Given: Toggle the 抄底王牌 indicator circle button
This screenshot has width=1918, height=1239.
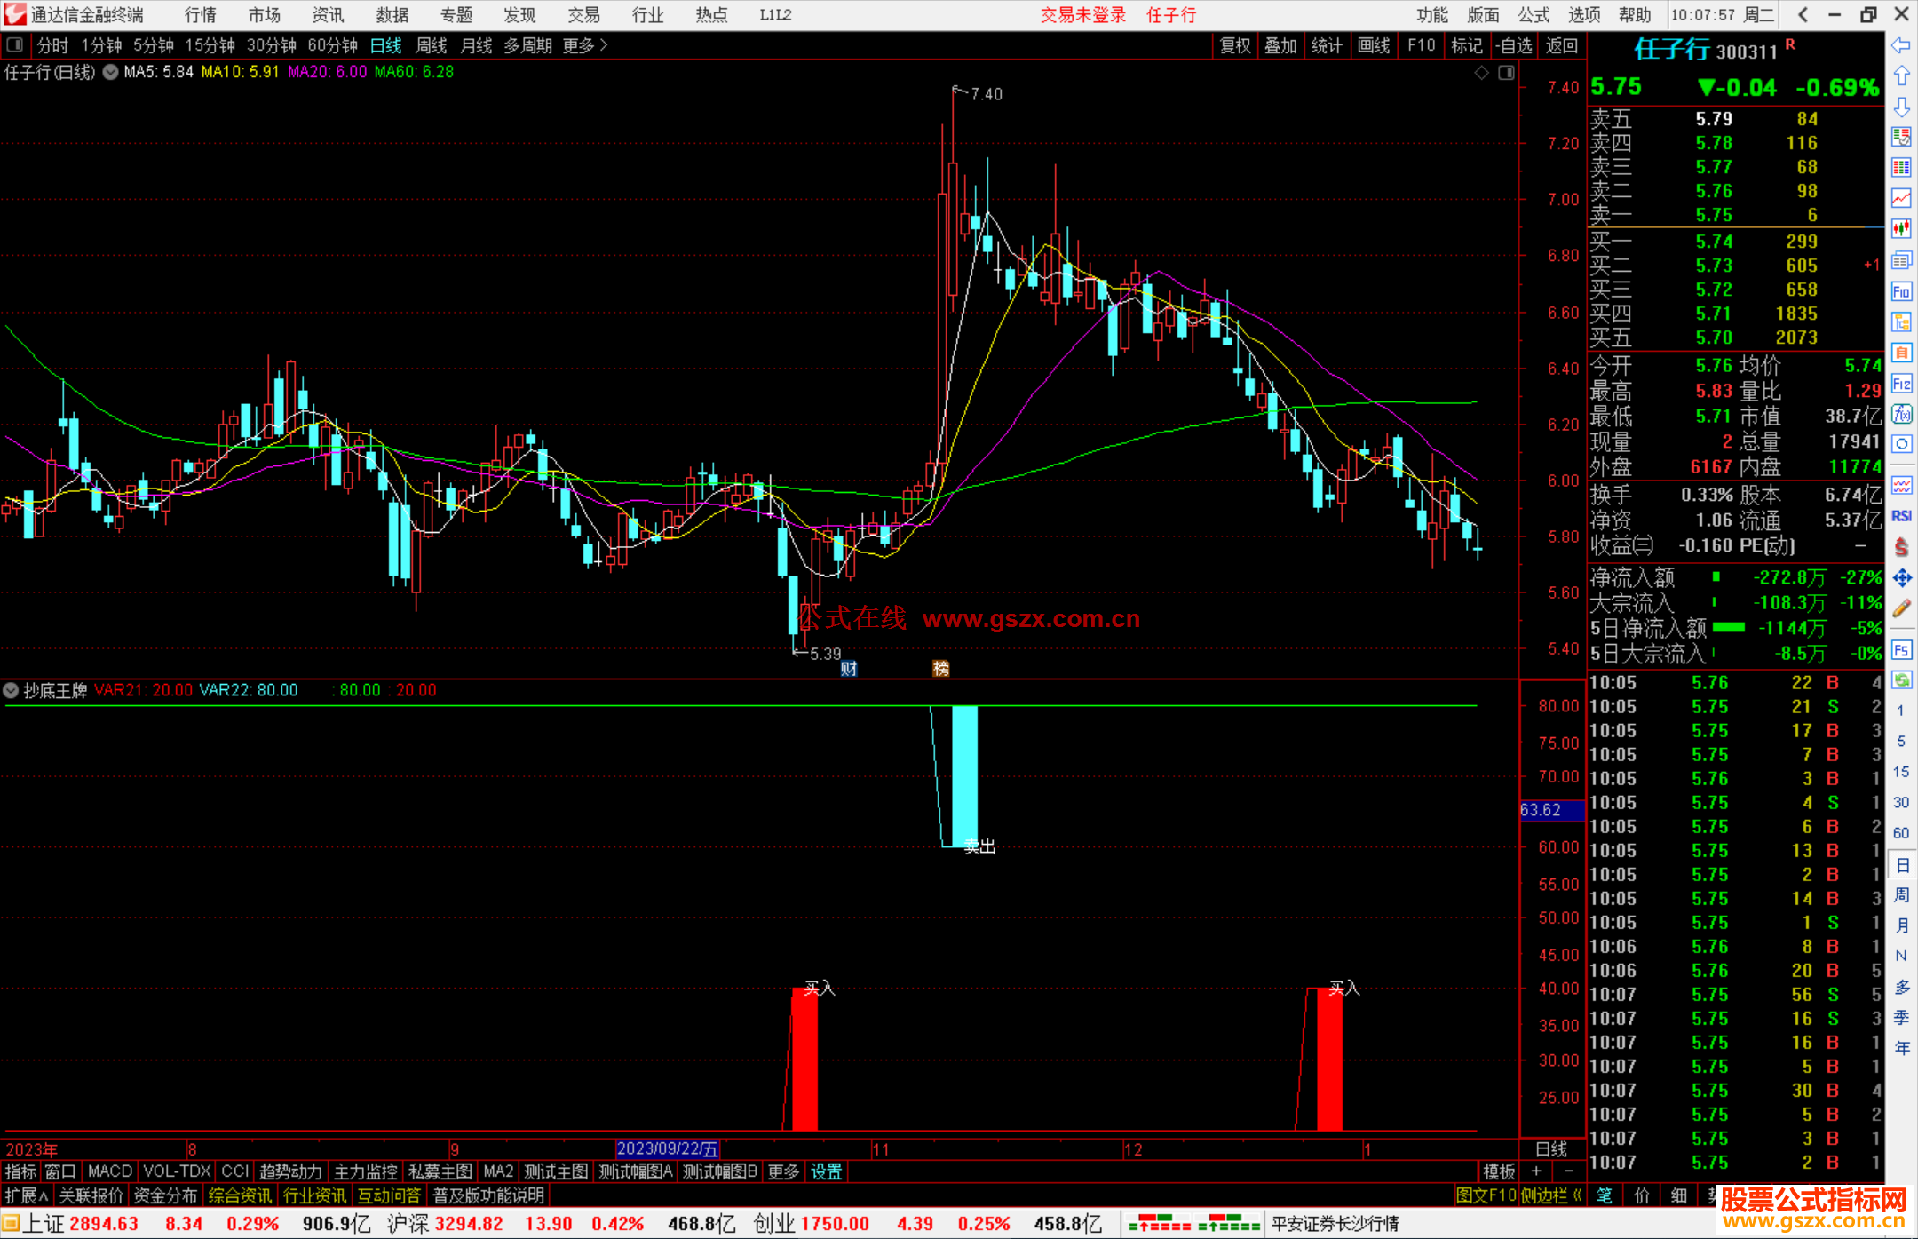Looking at the screenshot, I should (11, 690).
